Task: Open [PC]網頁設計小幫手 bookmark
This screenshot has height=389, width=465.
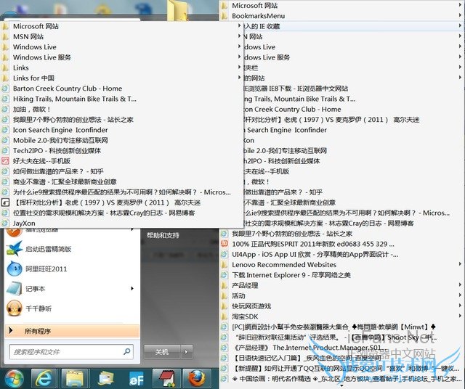Action: [342, 327]
